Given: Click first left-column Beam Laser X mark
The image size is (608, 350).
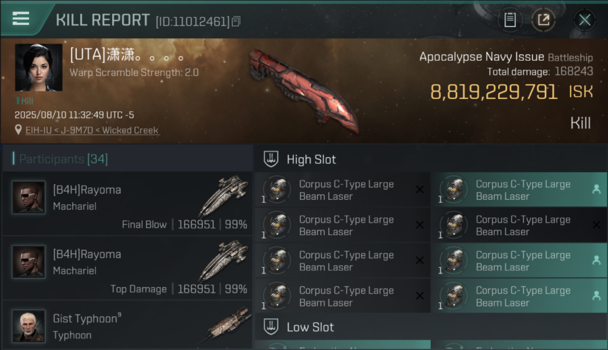Looking at the screenshot, I should tap(420, 189).
